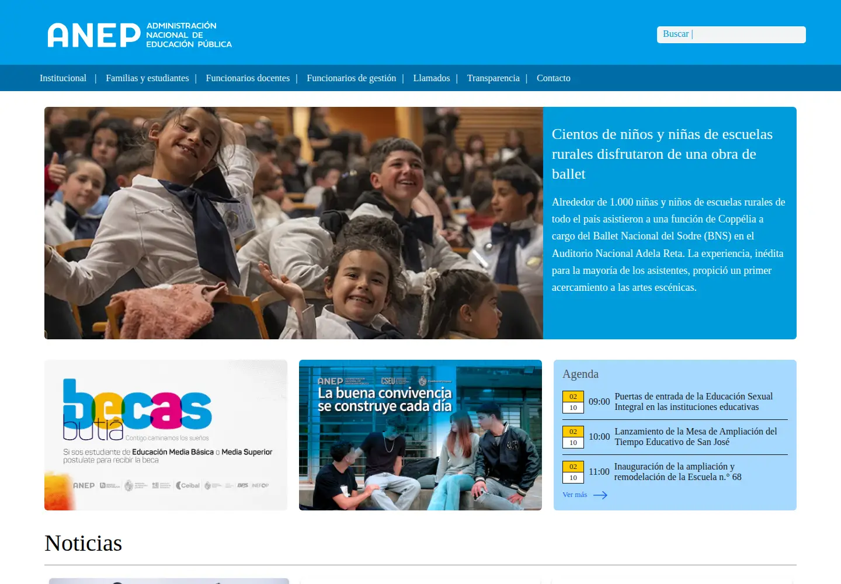The height and width of the screenshot is (584, 841).
Task: Open 'Puertas de entrada de la Educación Sexual' event
Action: point(693,402)
